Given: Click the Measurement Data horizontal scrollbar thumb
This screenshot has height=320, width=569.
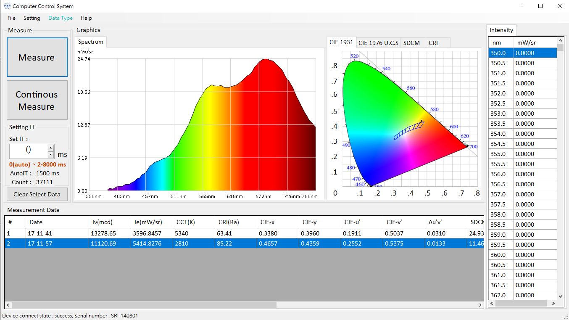Looking at the screenshot, I should click(144, 305).
